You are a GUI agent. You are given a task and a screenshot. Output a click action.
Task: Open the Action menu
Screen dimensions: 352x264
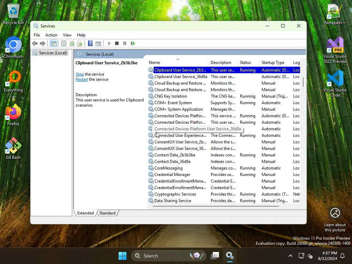(x=51, y=35)
